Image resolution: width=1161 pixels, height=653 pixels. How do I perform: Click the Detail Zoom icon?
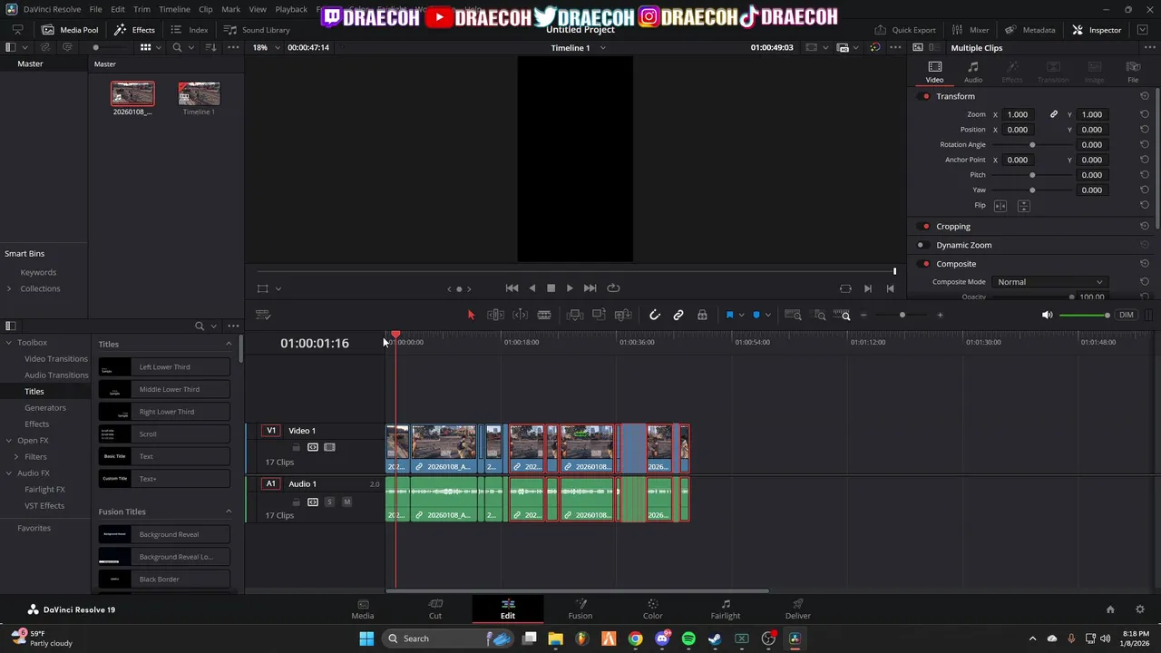click(x=820, y=315)
